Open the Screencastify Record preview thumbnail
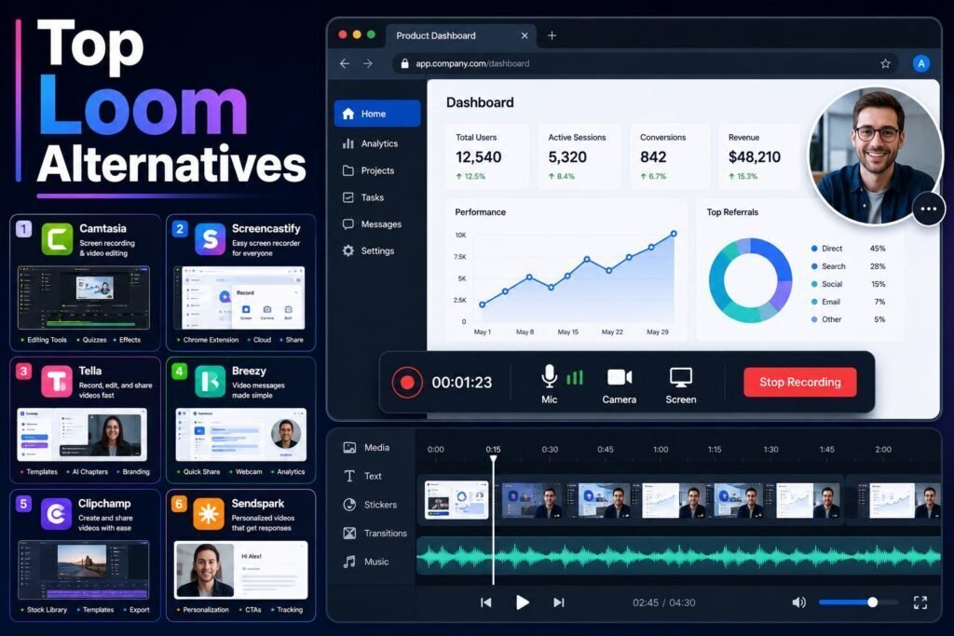The image size is (954, 636). (239, 297)
